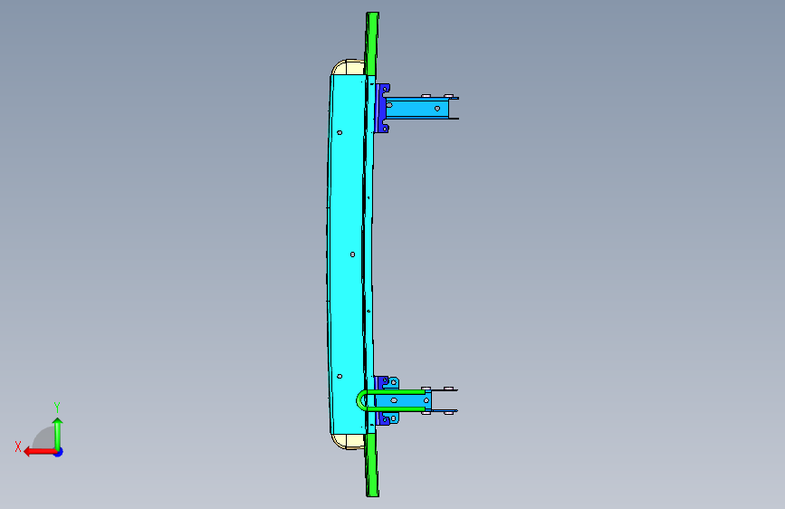Click the red X axis arrow of the triad
785x509 pixels.
39,452
